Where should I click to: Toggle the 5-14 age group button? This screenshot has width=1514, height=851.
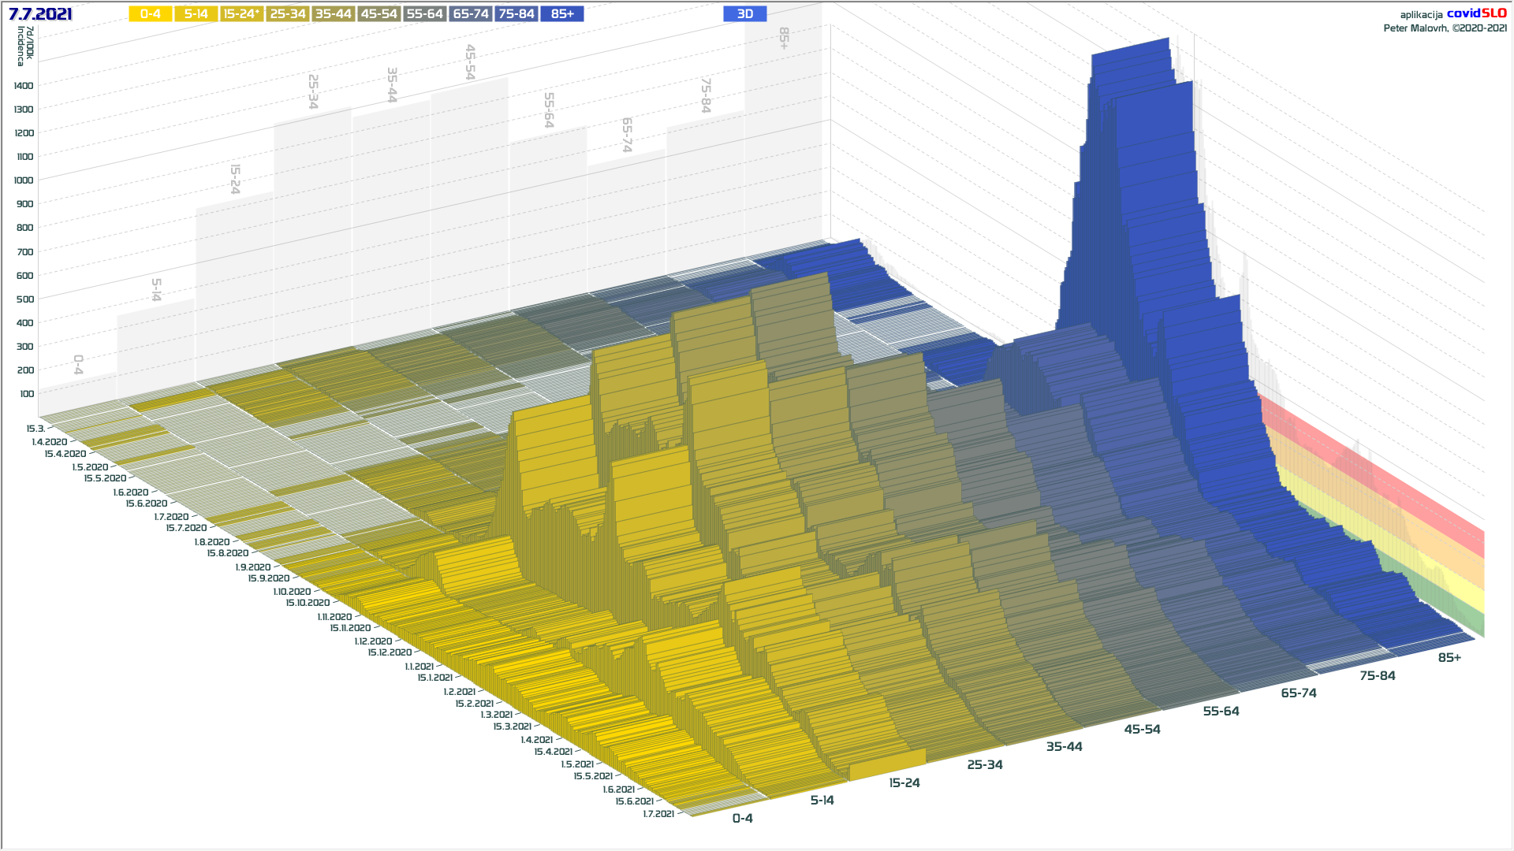[x=196, y=14]
